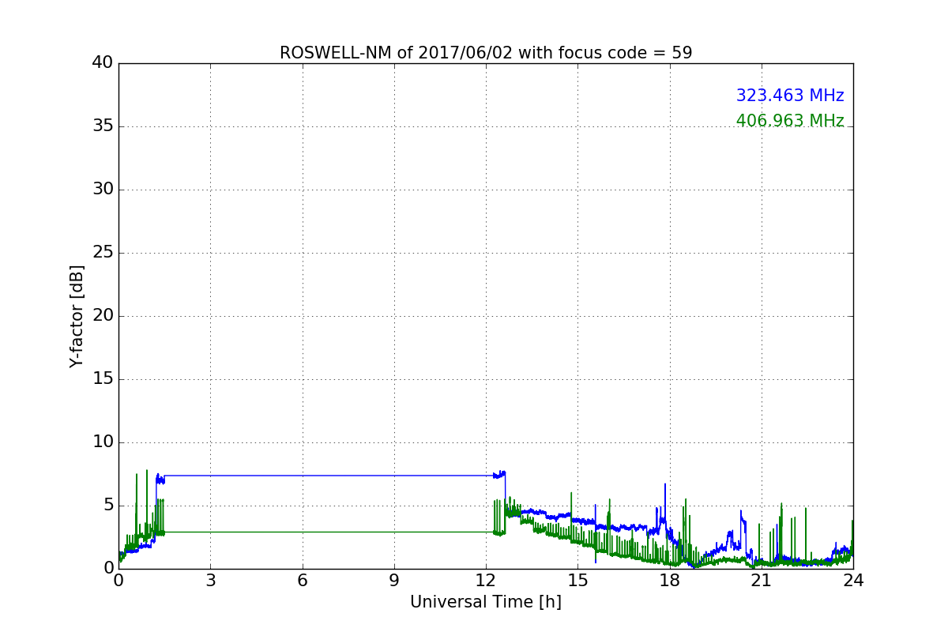Click the y-axis tick label 40
Screen dimensions: 948x632
[103, 63]
